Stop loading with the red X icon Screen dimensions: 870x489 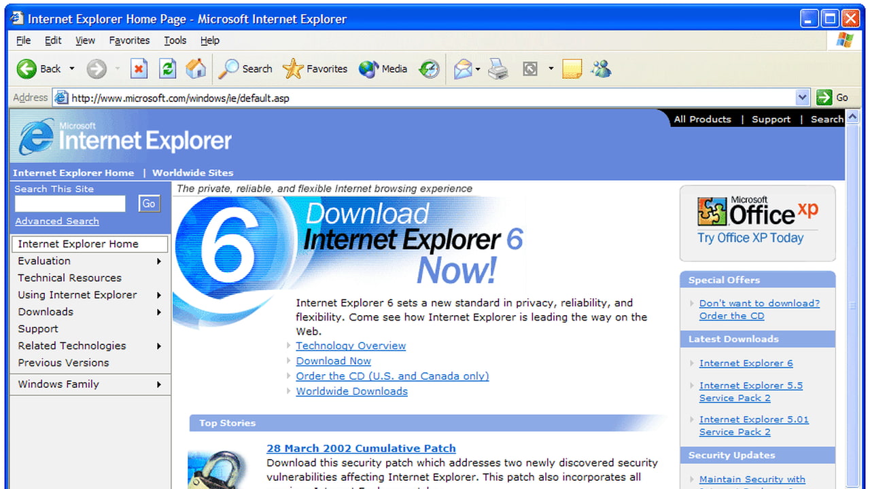click(x=139, y=69)
